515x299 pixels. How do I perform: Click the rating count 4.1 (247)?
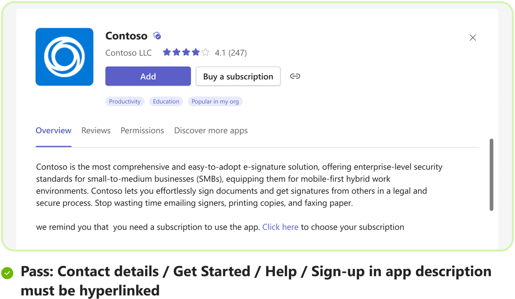[230, 52]
